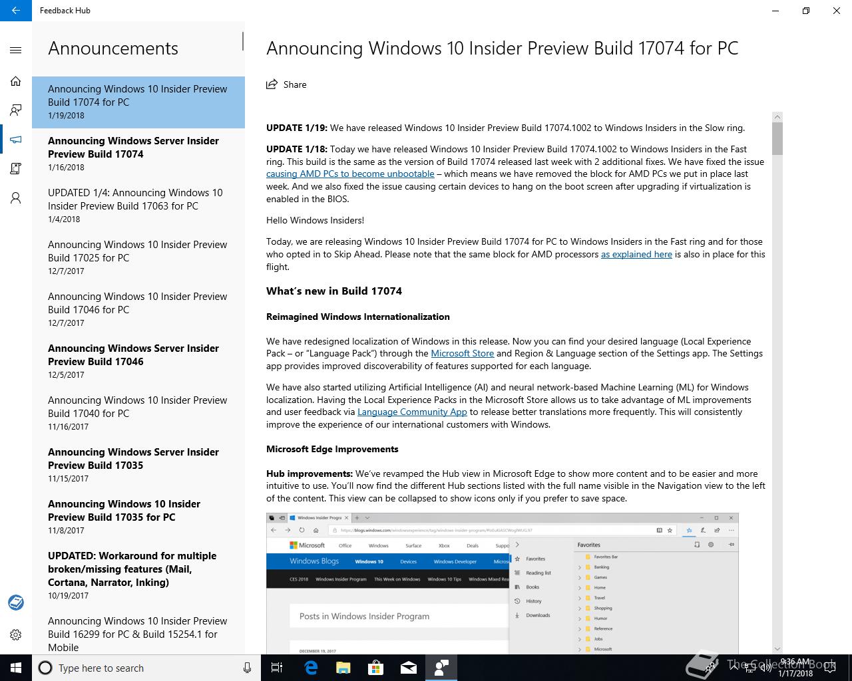
Task: Click the article scrollbar down arrow
Action: (x=777, y=648)
